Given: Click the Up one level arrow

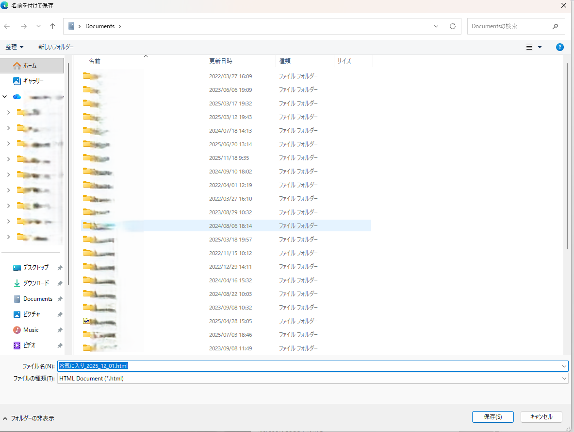Looking at the screenshot, I should (53, 26).
